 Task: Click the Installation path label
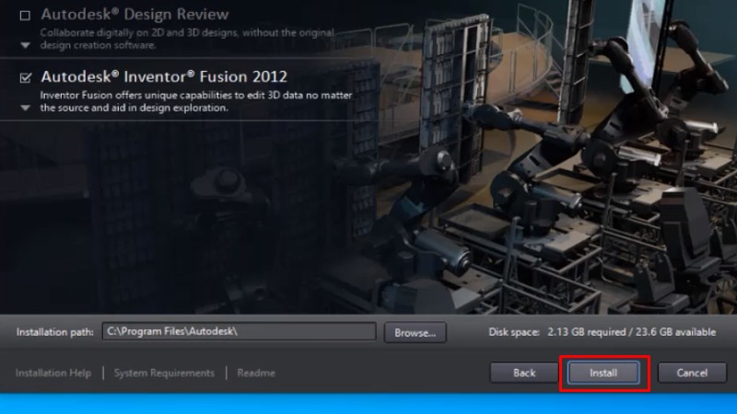(54, 332)
